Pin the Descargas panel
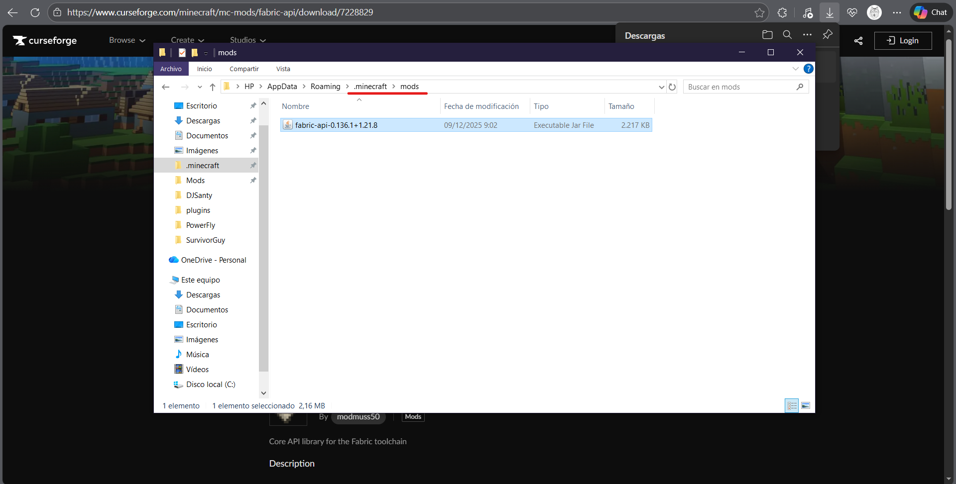The image size is (956, 484). tap(828, 35)
